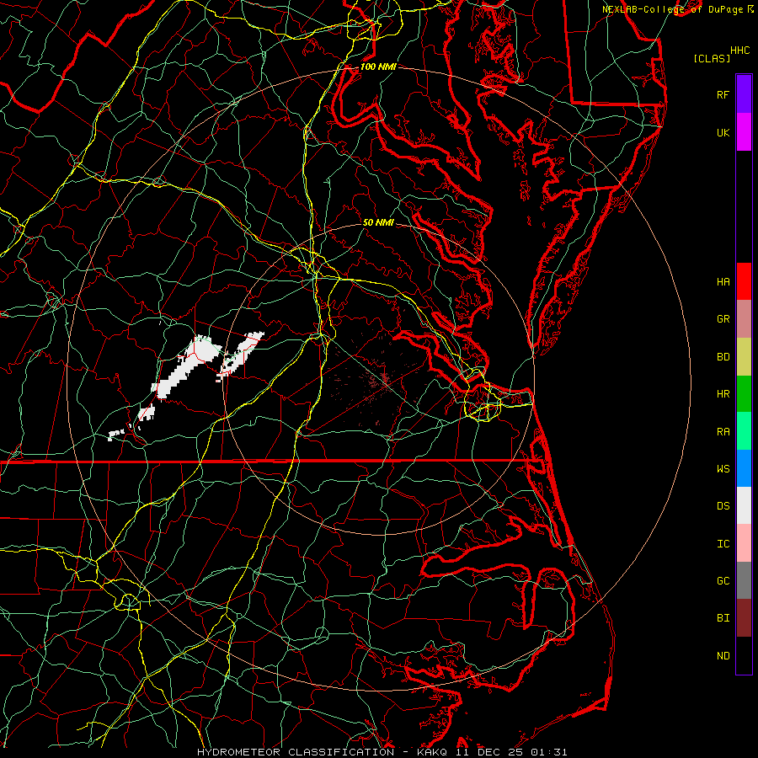Click the "ND" legend label
This screenshot has width=758, height=758.
pyautogui.click(x=723, y=655)
